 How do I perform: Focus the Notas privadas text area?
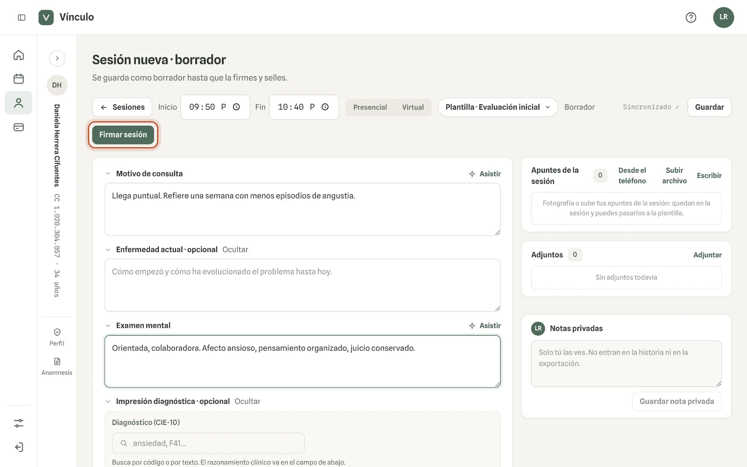click(626, 364)
